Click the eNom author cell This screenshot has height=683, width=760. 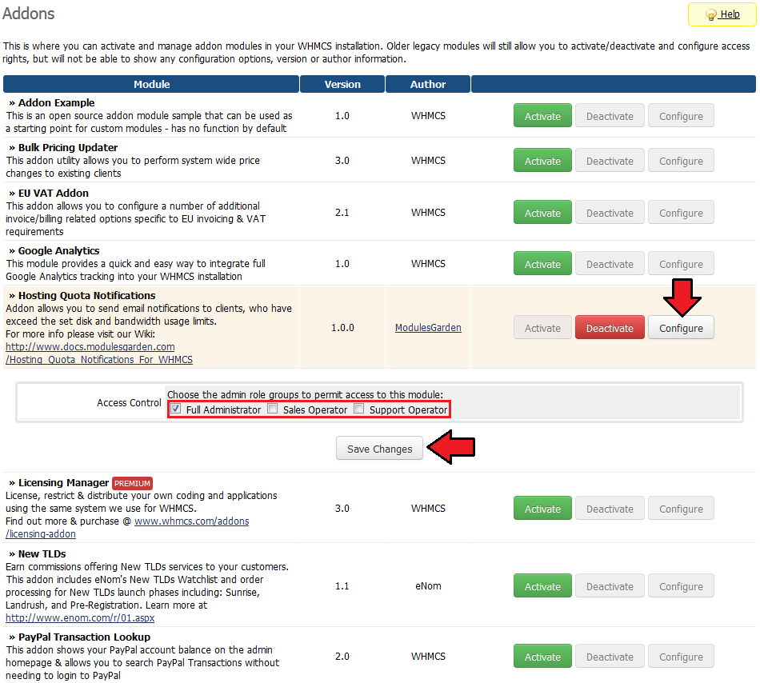(428, 585)
